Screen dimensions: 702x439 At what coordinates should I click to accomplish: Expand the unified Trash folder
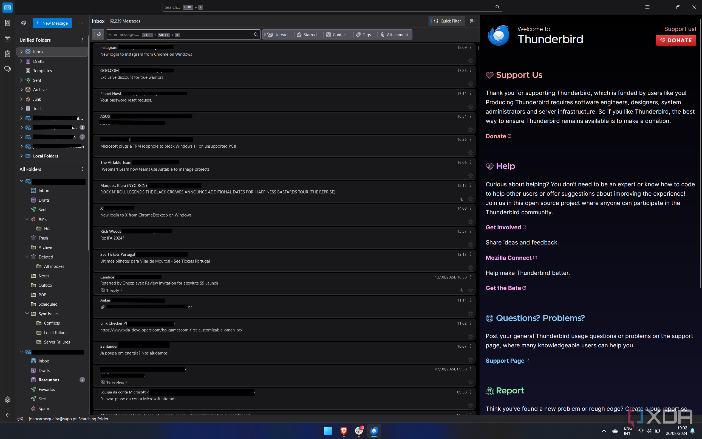[21, 108]
